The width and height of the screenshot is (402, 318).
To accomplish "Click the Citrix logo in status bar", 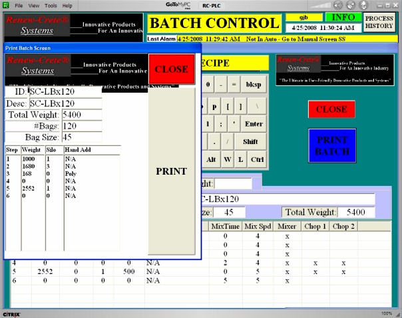I will [x=11, y=314].
